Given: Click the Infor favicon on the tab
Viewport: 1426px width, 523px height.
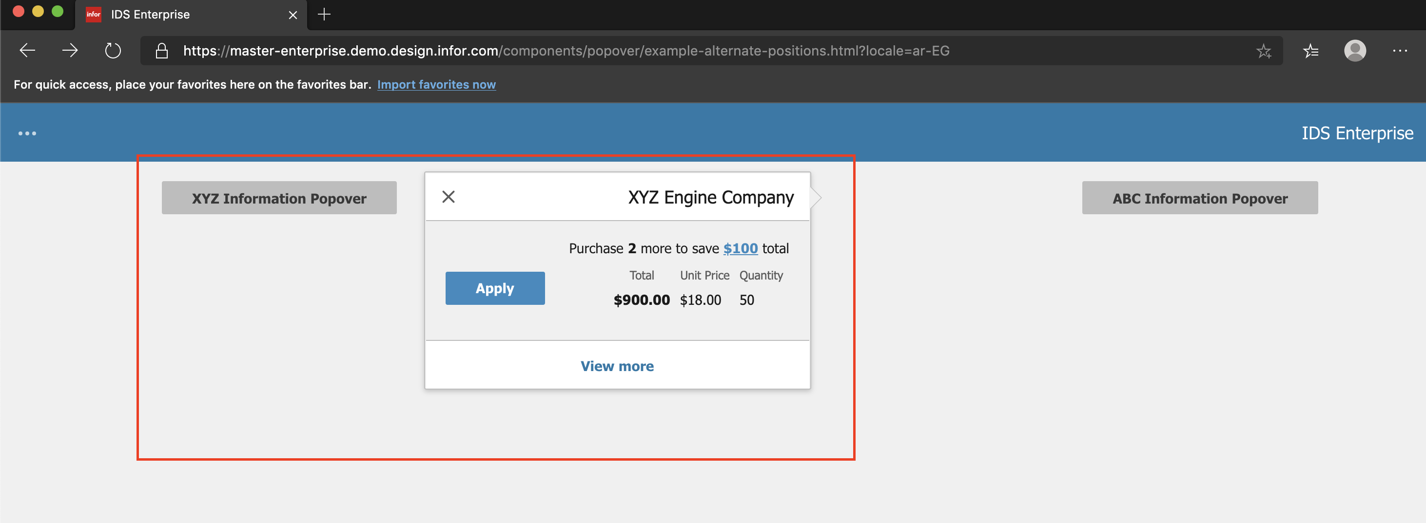Looking at the screenshot, I should point(94,15).
